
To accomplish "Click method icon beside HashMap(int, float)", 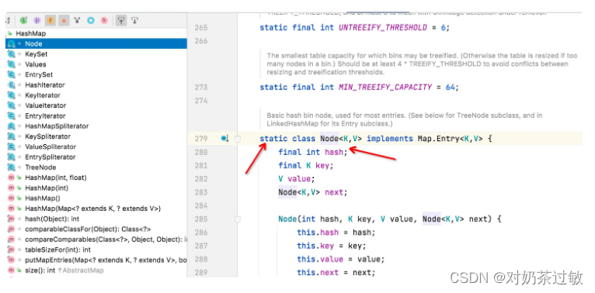I will tap(12, 178).
